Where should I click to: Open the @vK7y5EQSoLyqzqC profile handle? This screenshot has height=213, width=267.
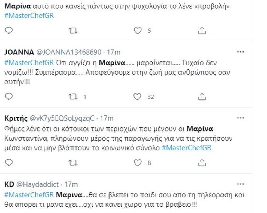tap(62, 118)
